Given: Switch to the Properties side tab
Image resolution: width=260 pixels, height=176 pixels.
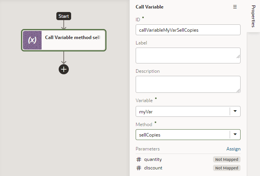Looking at the screenshot, I should click(253, 16).
